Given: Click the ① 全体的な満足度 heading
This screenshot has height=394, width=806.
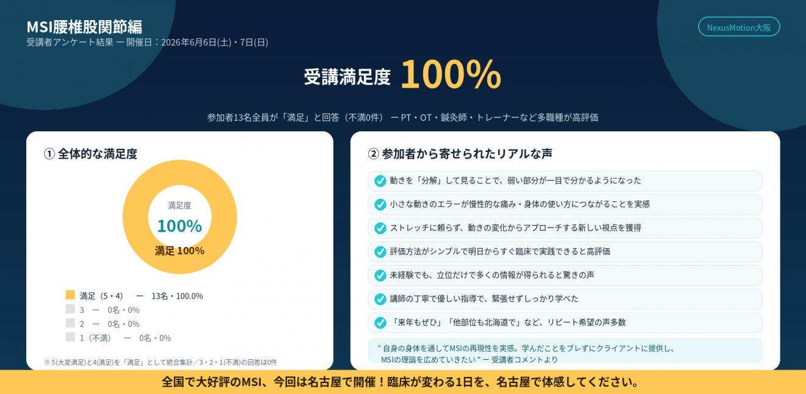Looking at the screenshot, I should click(x=90, y=154).
